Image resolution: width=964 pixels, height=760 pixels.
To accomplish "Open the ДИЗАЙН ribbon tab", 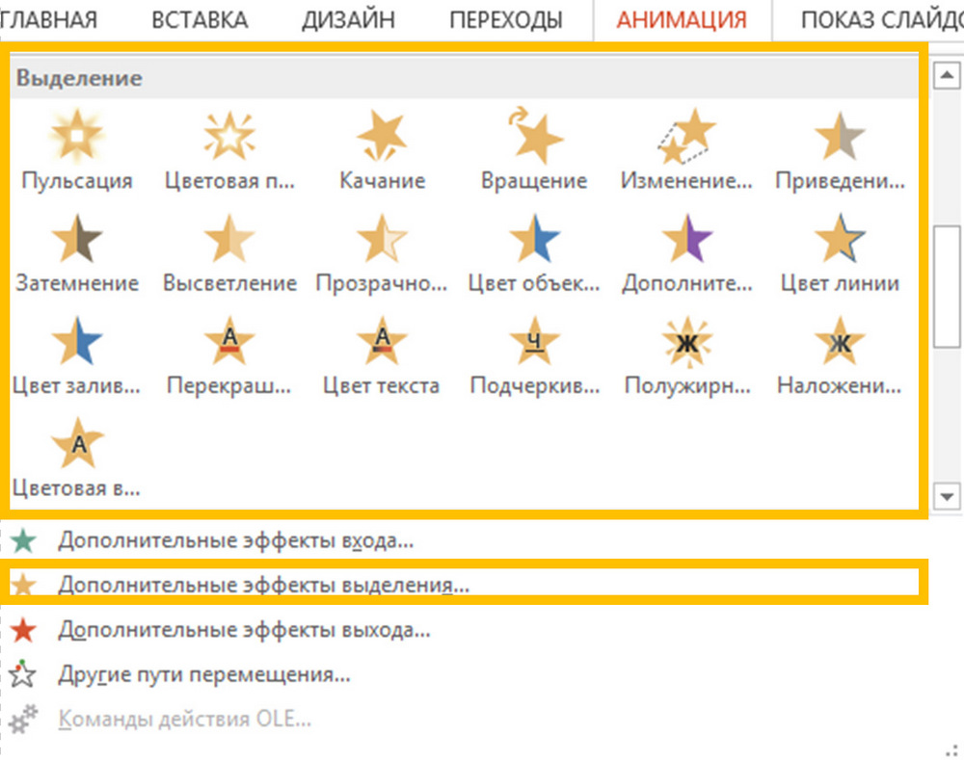I will [x=349, y=19].
